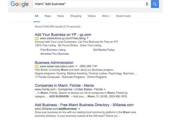Open Search tools

[x=123, y=16]
